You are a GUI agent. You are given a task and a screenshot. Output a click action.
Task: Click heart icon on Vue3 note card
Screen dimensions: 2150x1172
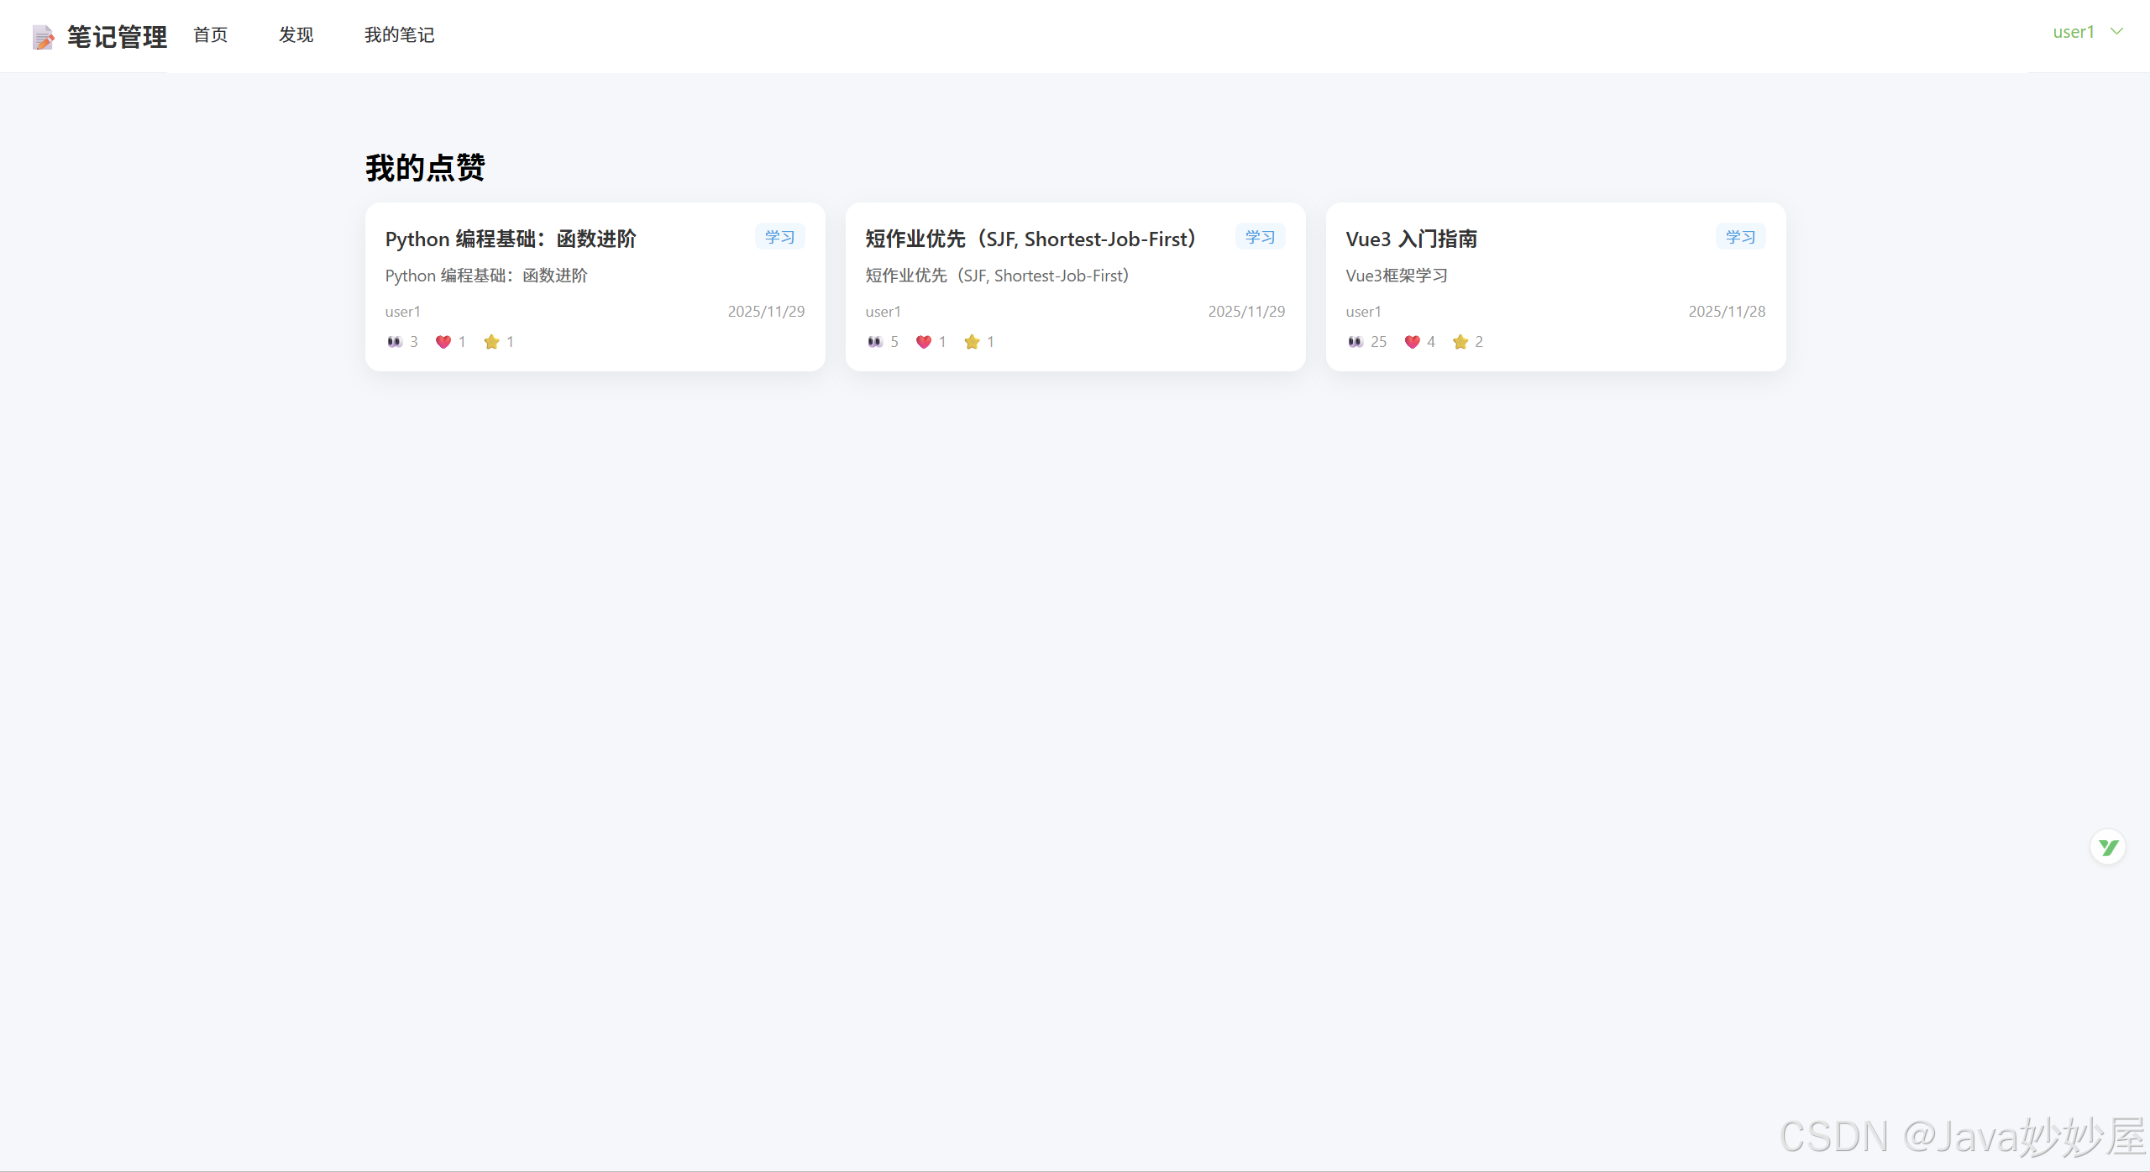[x=1413, y=342]
